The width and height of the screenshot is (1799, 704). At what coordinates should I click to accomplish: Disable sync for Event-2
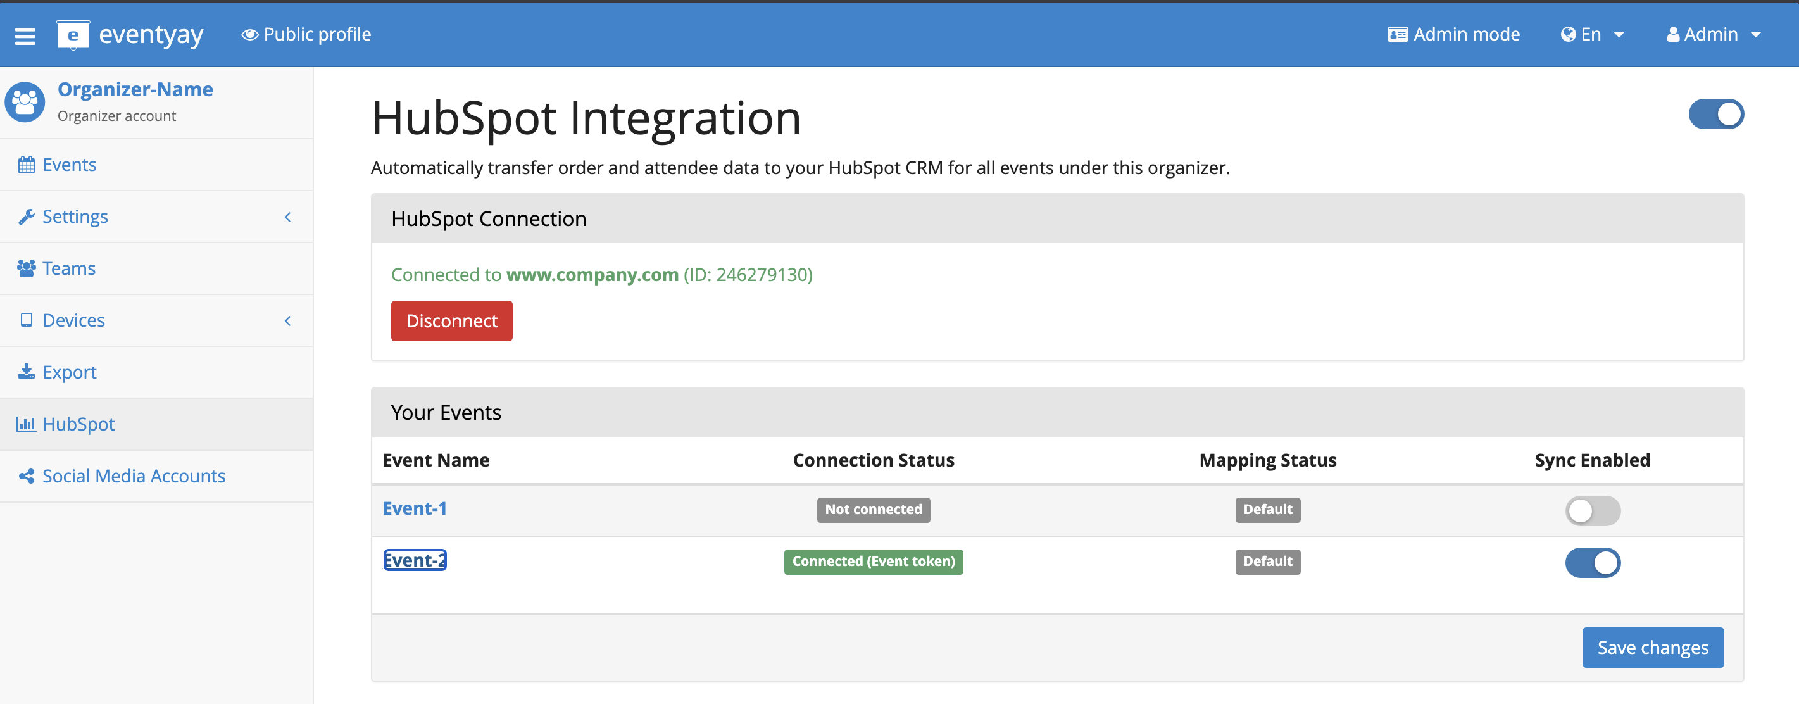click(x=1592, y=563)
